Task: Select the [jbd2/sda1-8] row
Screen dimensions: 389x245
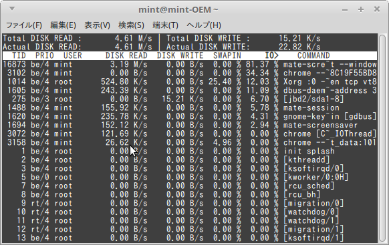Action: [x=190, y=99]
